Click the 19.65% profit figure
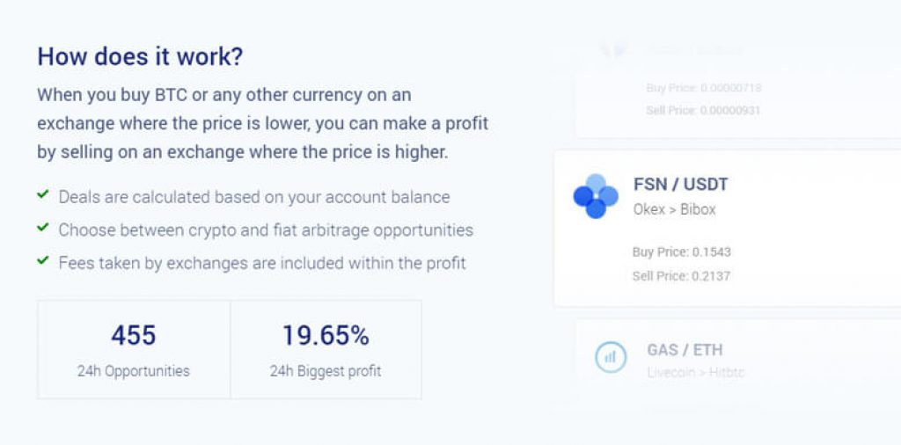Image resolution: width=901 pixels, height=445 pixels. (326, 336)
